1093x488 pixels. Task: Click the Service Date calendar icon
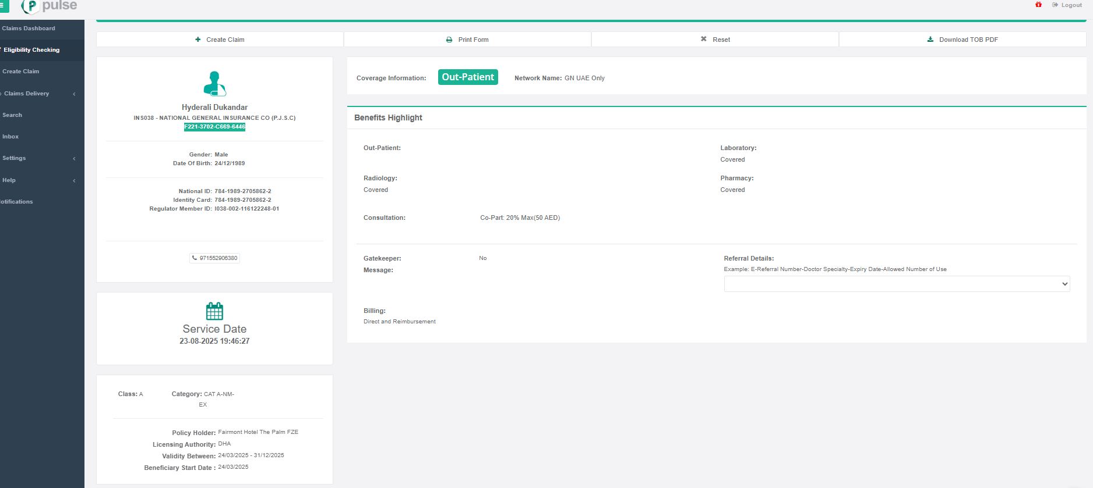pos(214,311)
